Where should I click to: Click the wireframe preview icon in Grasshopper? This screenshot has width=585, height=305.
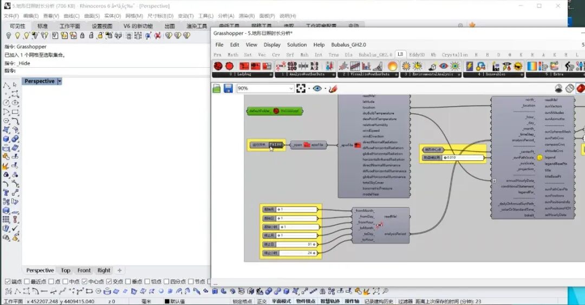point(570,88)
